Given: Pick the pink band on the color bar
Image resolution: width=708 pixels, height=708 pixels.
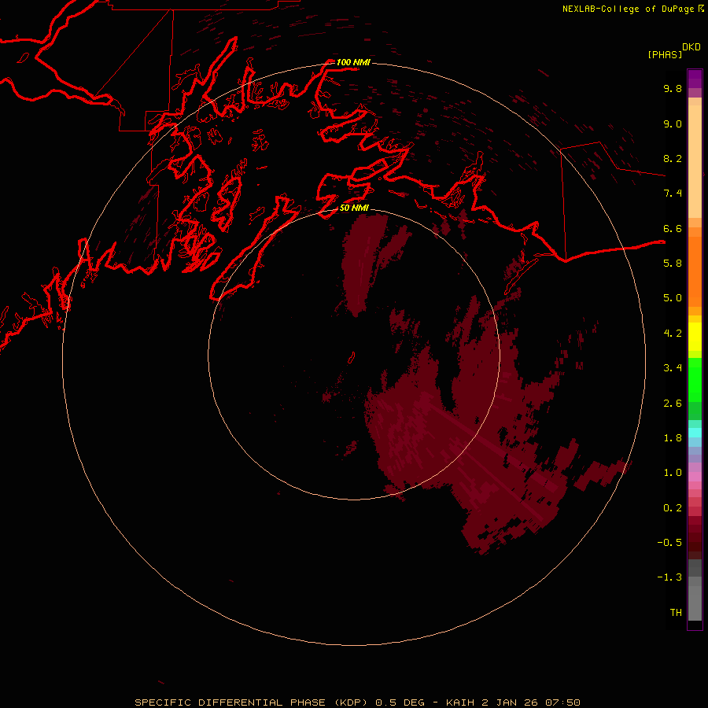Looking at the screenshot, I should coord(695,477).
